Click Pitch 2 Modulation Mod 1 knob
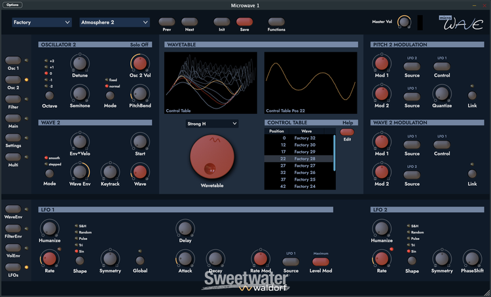The height and width of the screenshot is (297, 491). tap(382, 63)
